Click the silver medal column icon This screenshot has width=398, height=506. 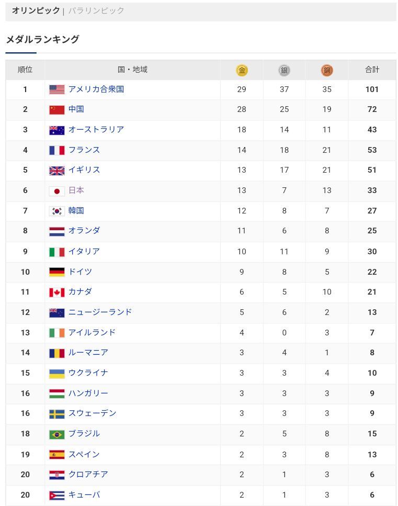pos(284,70)
